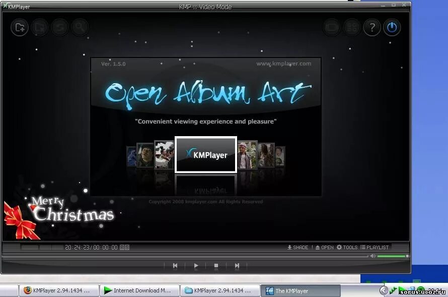Start playback with the play button

tap(196, 266)
